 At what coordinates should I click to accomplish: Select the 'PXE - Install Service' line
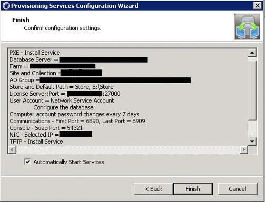pyautogui.click(x=35, y=53)
